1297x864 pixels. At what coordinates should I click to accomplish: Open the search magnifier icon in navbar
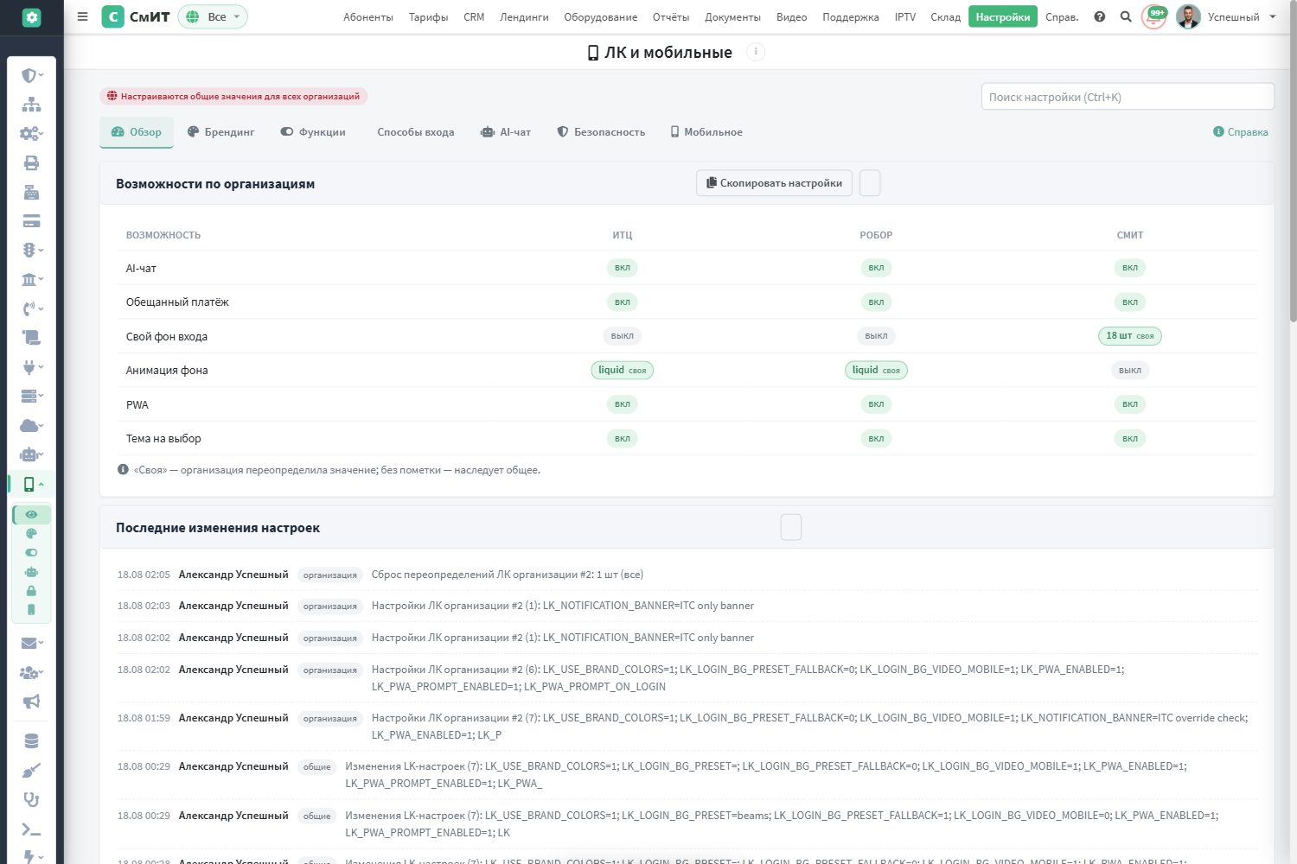[x=1126, y=16]
